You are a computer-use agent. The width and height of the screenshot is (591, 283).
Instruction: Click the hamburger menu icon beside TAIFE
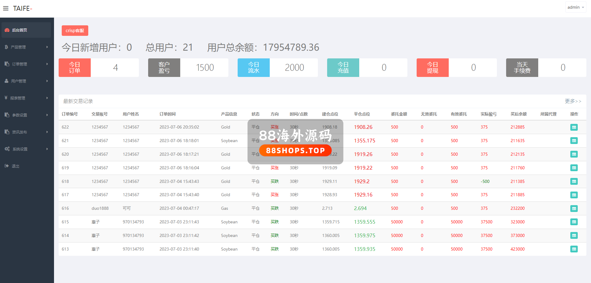click(x=6, y=8)
